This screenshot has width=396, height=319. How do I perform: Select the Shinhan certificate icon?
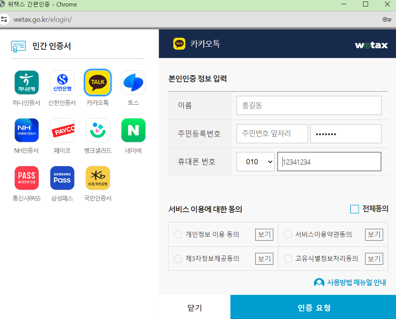(x=62, y=82)
